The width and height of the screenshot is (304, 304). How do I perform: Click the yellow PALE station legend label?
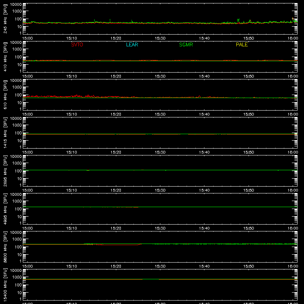242,44
